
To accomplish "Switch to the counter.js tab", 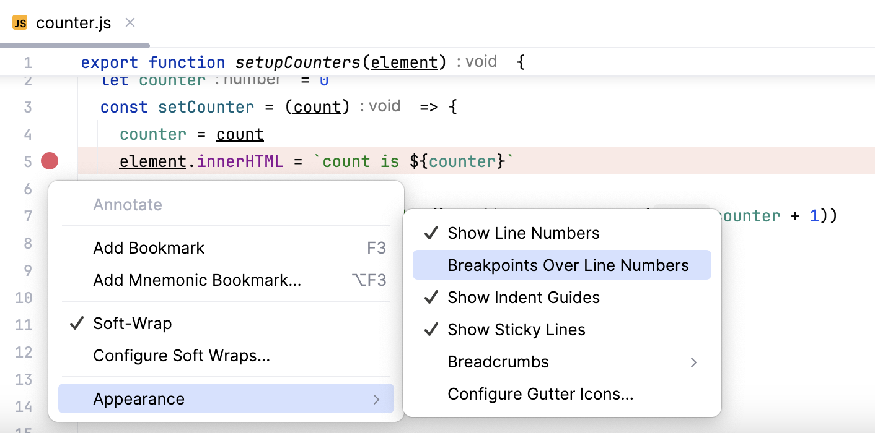I will 74,22.
